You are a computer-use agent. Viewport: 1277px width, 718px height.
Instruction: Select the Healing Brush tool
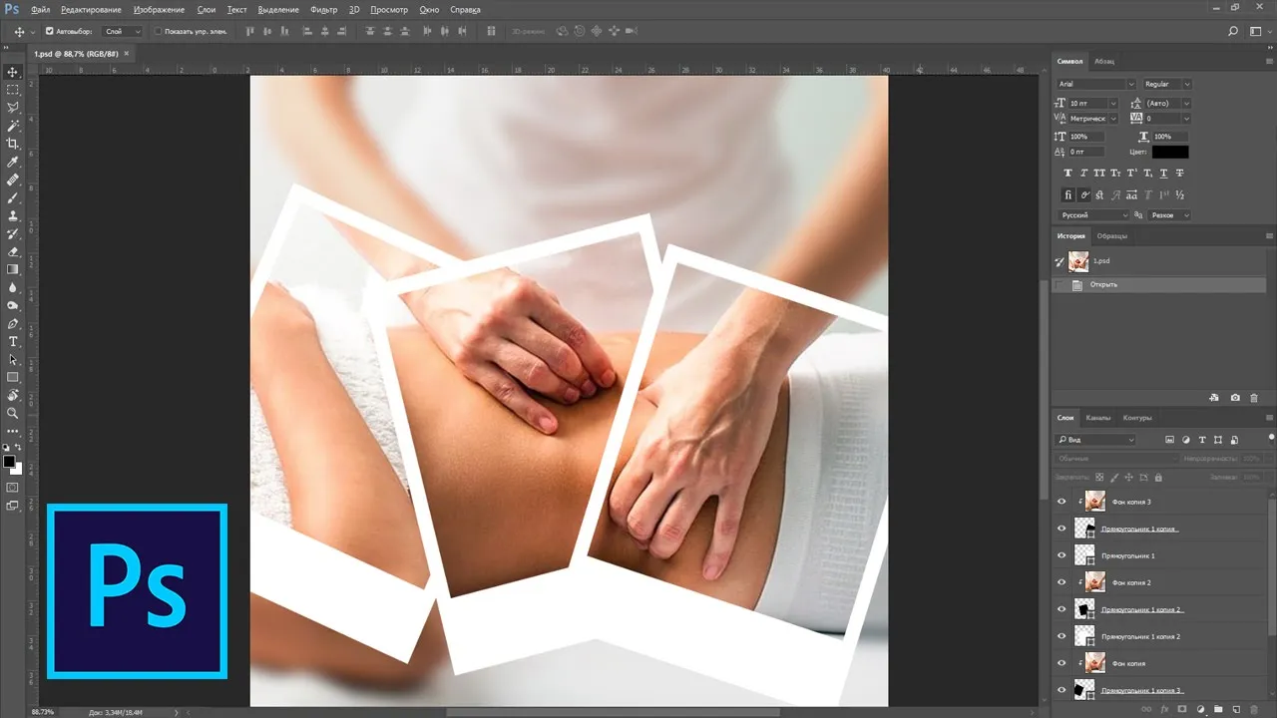point(13,180)
